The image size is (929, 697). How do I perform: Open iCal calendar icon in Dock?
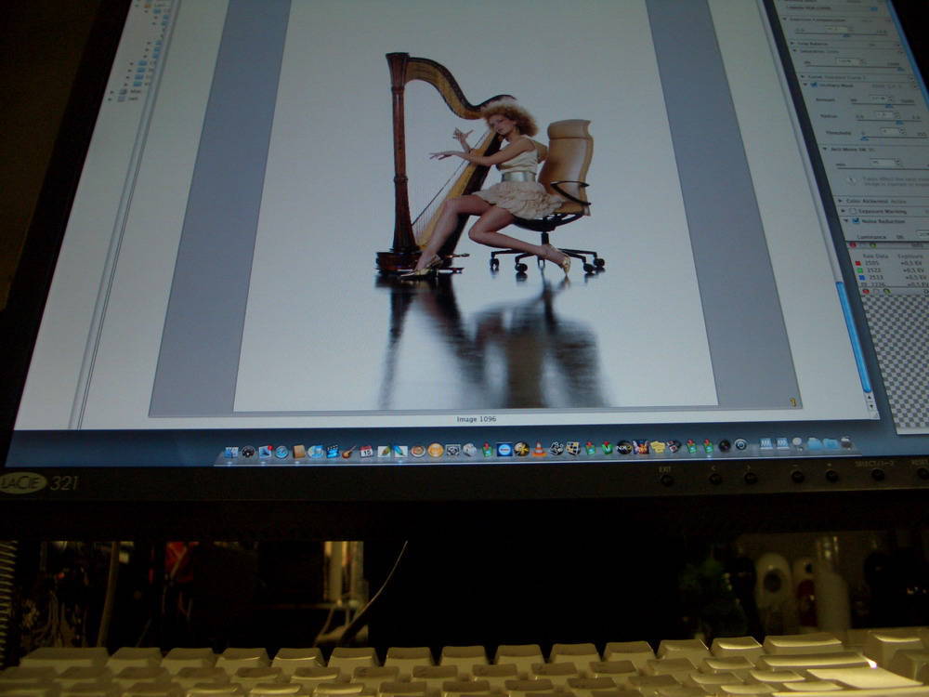coord(366,452)
